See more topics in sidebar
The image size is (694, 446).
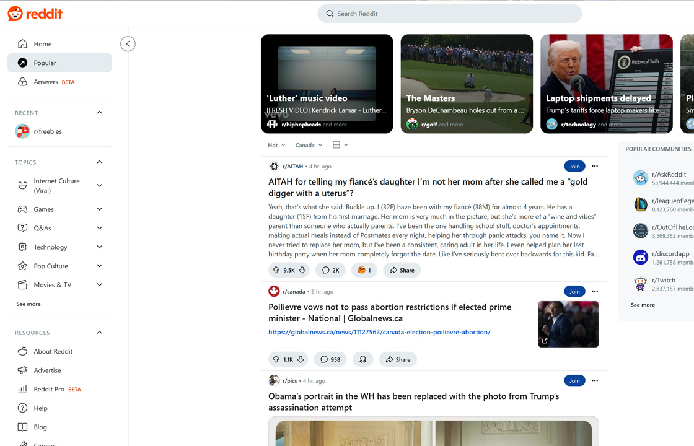(x=29, y=304)
